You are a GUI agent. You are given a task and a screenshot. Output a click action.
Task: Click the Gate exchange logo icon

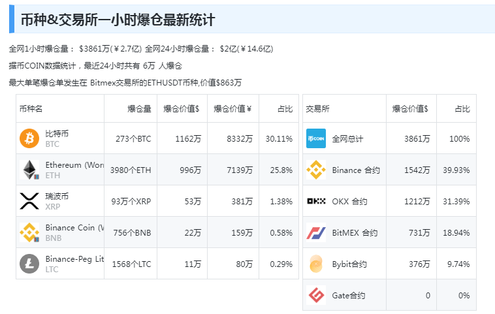(x=316, y=295)
